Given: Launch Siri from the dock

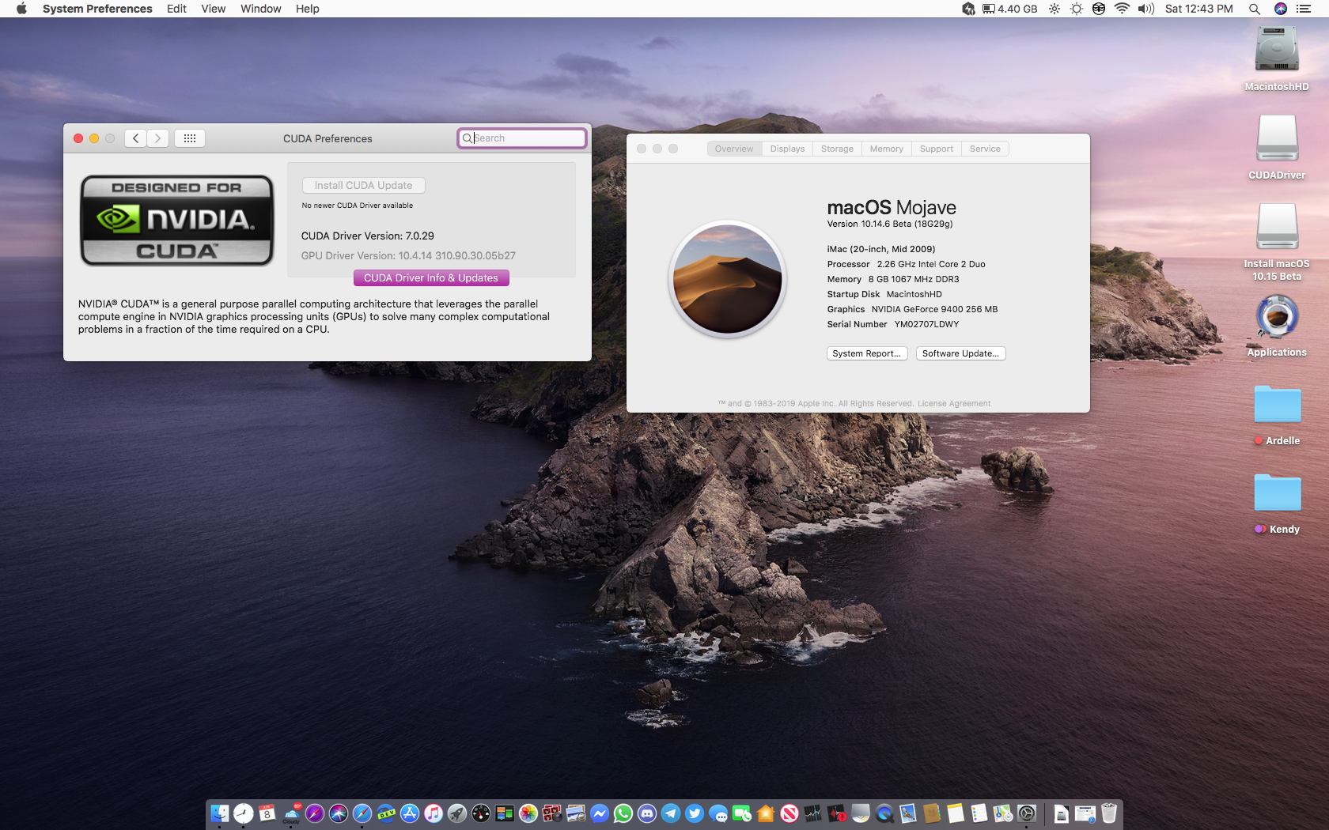Looking at the screenshot, I should point(339,813).
